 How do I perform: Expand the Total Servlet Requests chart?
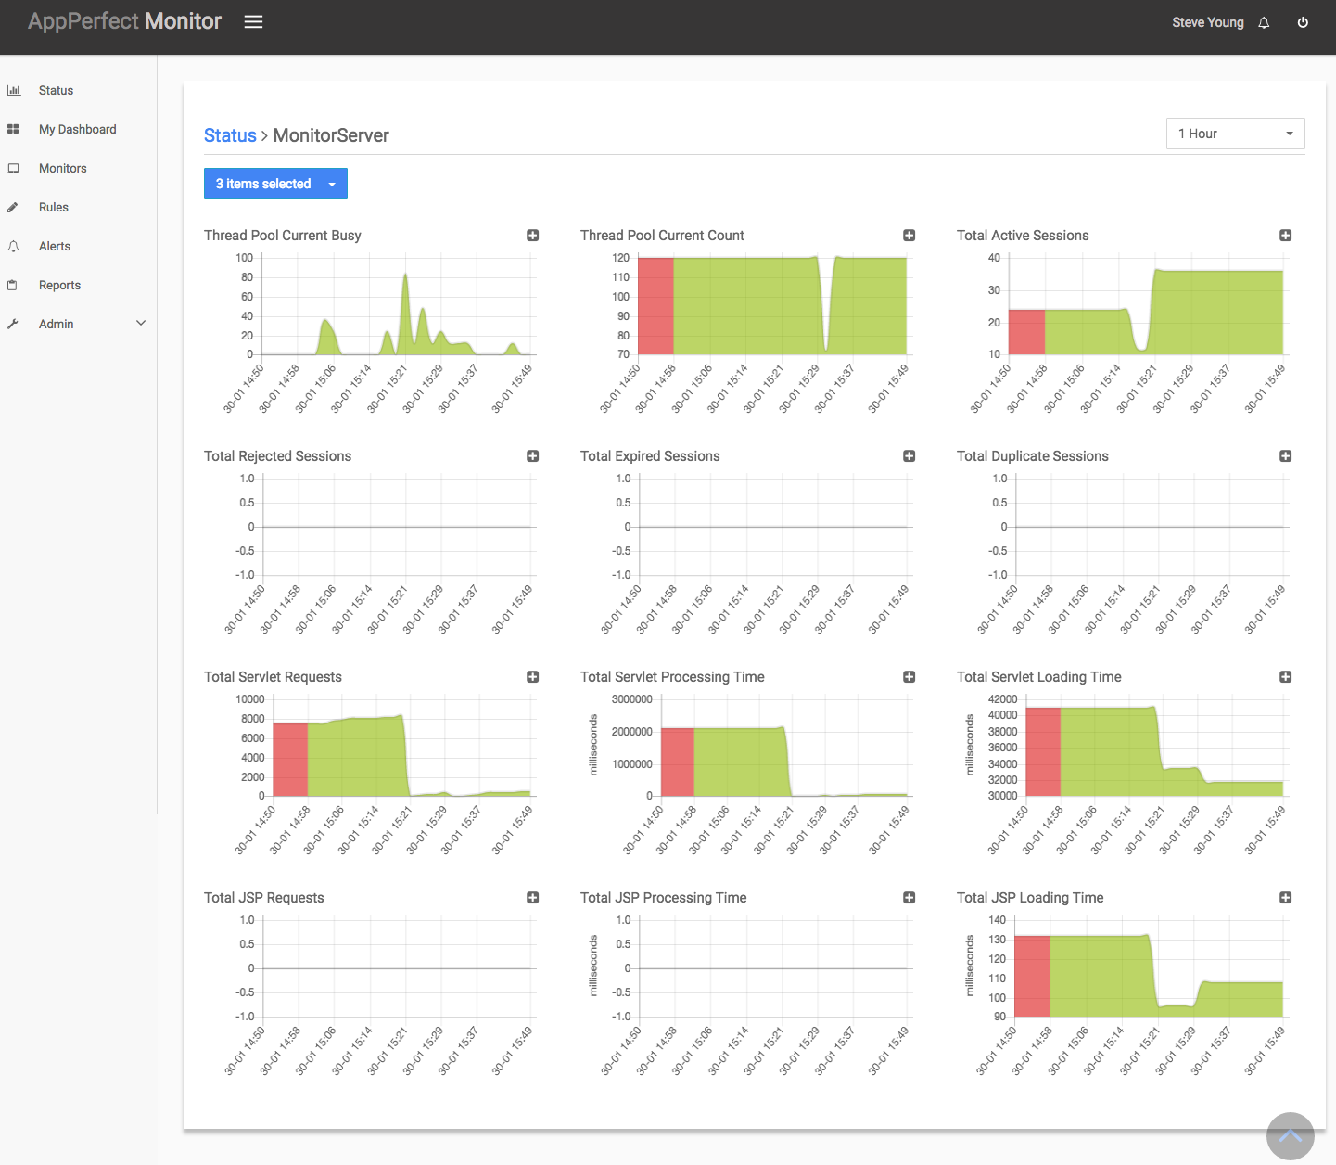(x=533, y=677)
